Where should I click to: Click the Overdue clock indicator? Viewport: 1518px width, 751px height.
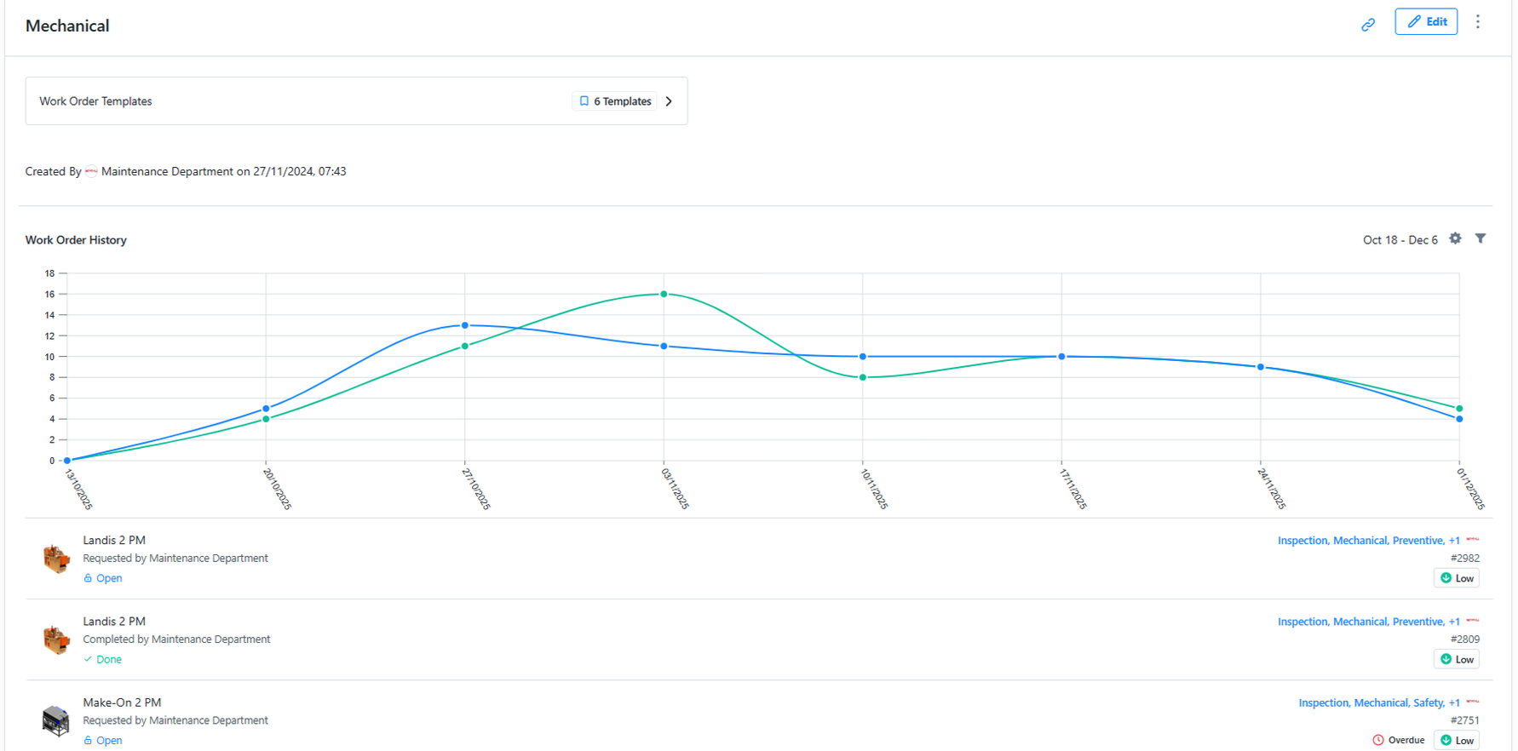click(x=1399, y=740)
